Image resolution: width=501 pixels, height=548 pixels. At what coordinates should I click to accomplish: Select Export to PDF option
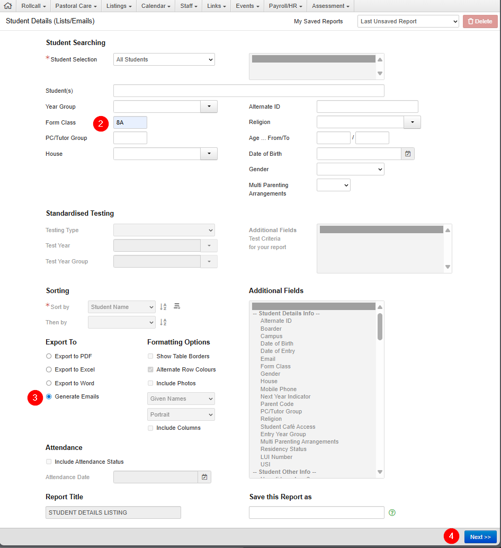[x=49, y=356]
